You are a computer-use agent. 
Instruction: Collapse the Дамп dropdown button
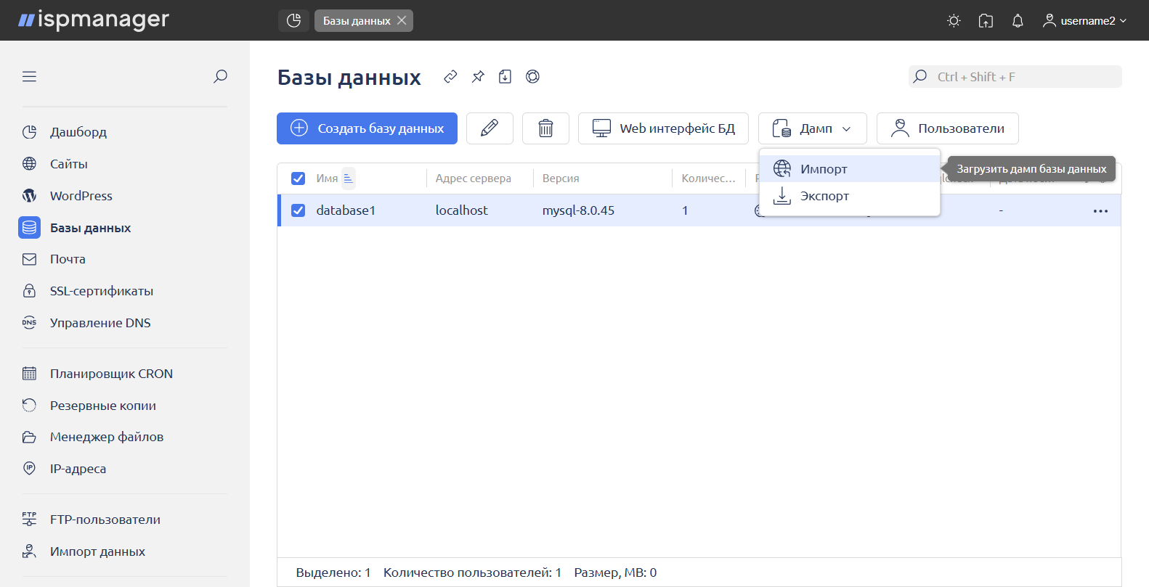pyautogui.click(x=812, y=128)
